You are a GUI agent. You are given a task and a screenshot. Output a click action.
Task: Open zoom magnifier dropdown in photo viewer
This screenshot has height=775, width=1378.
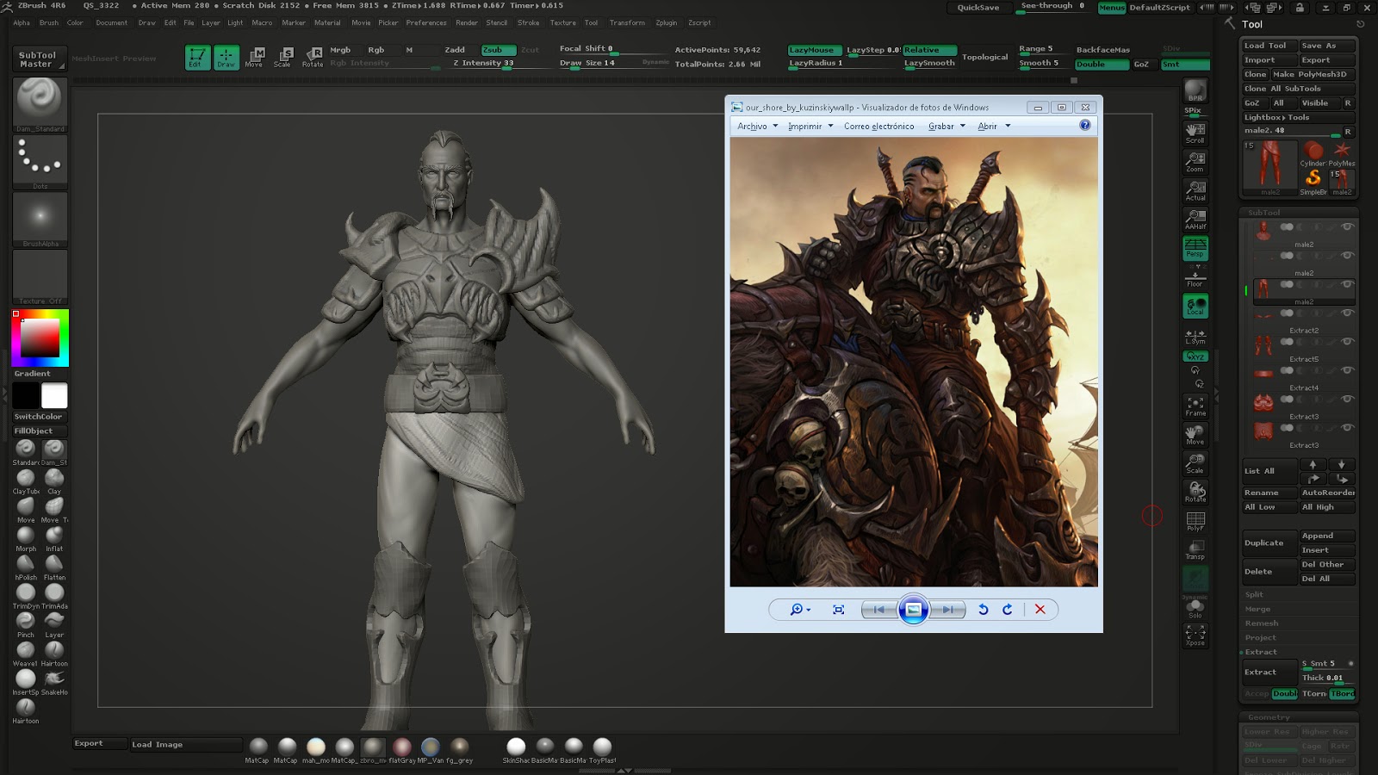[800, 610]
